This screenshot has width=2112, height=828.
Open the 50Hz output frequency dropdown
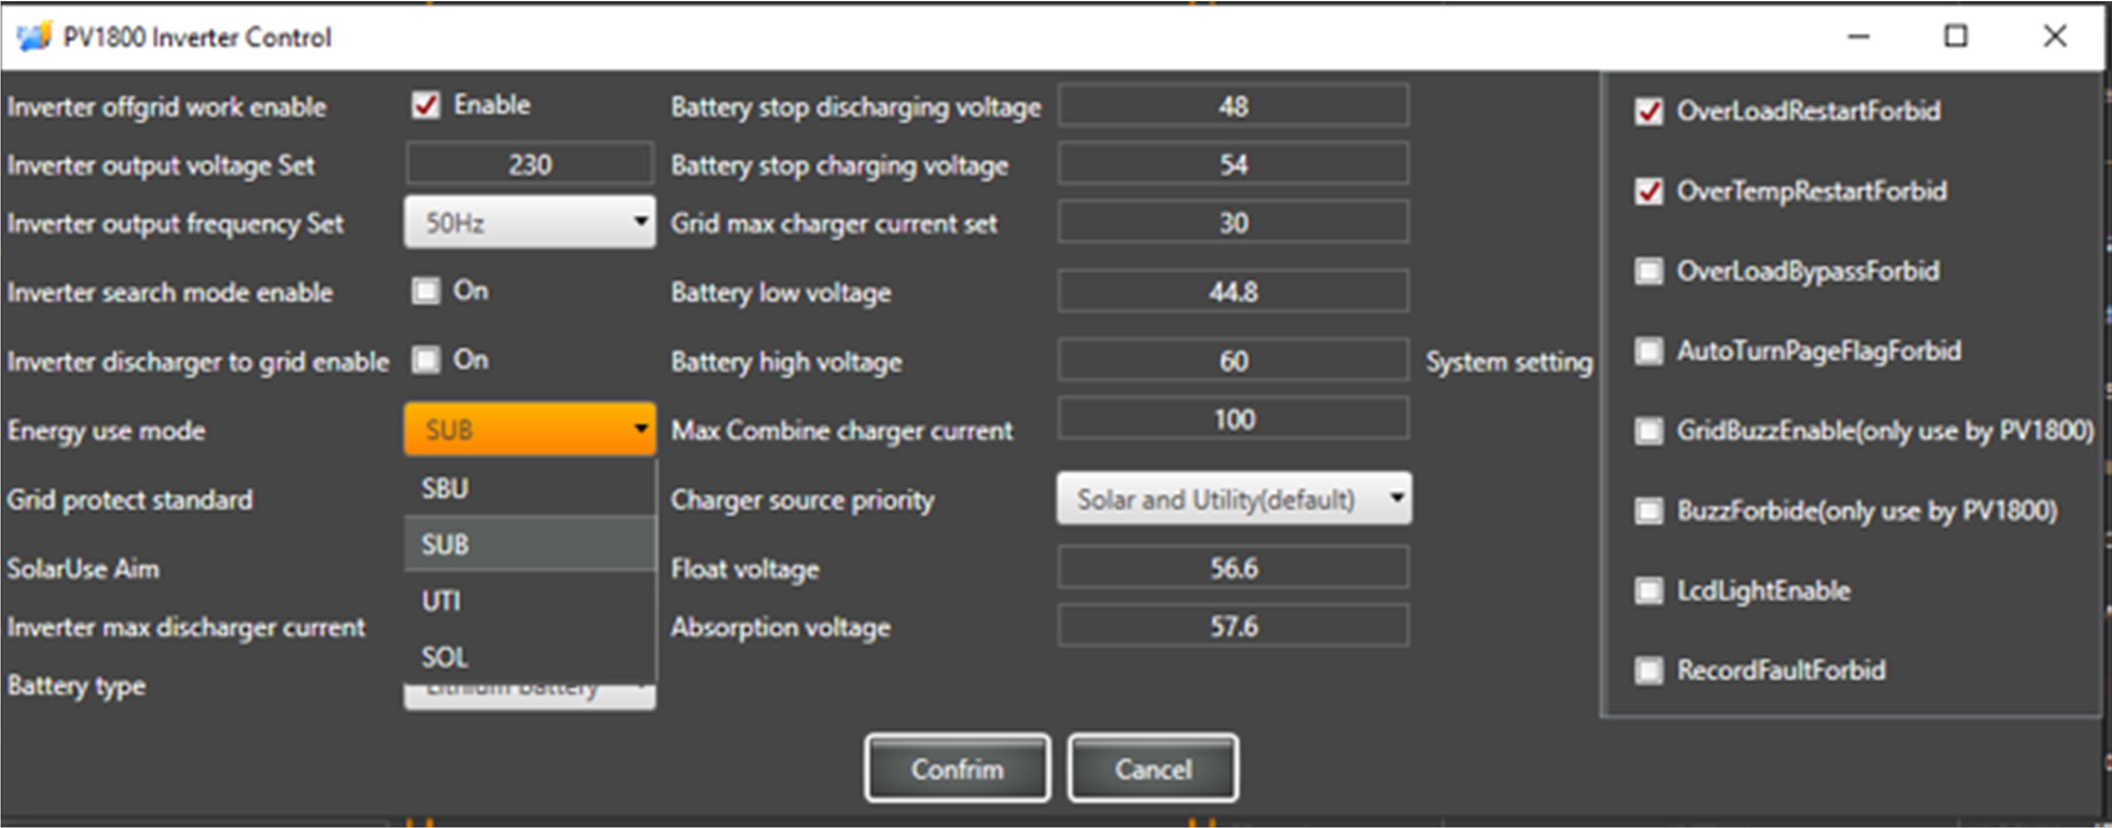click(x=530, y=222)
